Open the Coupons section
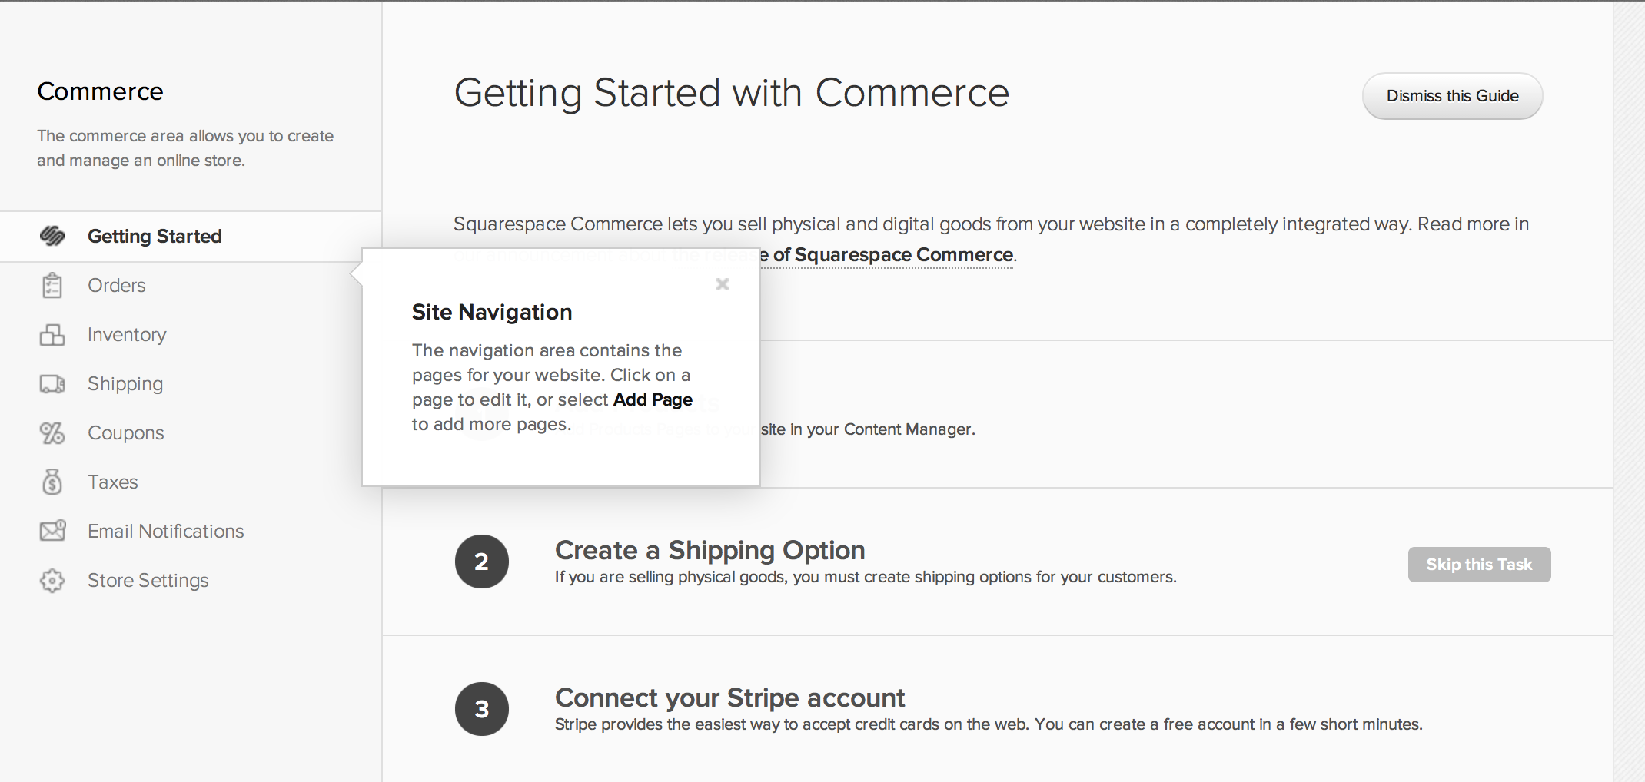 (126, 432)
